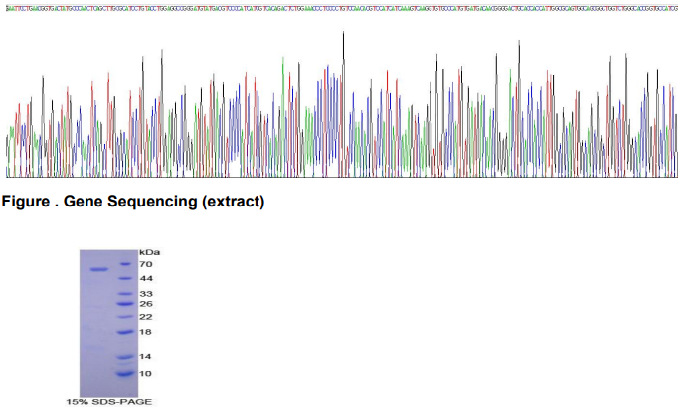Click the sequencing chromatogram trace image
This screenshot has height=411, width=689.
click(x=344, y=109)
